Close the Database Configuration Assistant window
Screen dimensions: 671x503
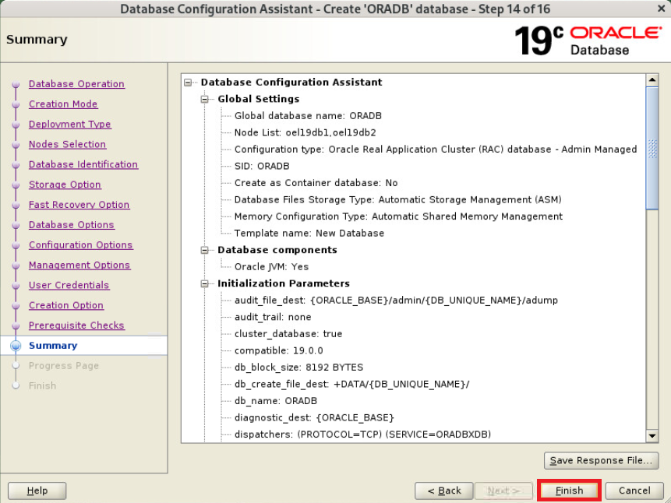[661, 8]
